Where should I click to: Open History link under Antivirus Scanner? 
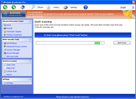(x=9, y=75)
